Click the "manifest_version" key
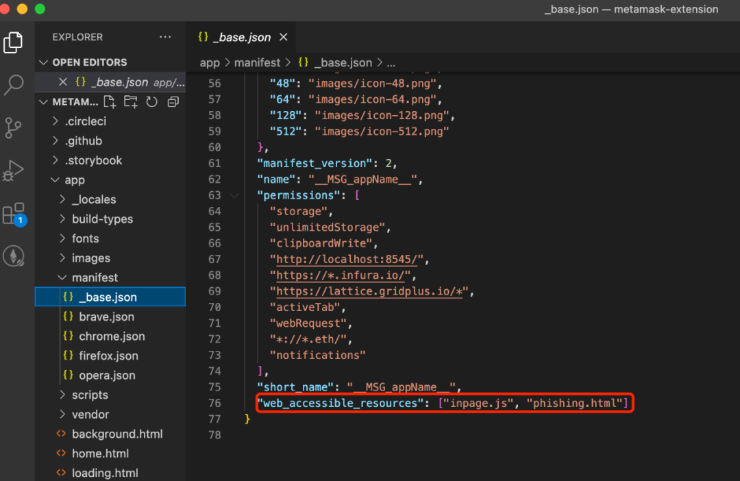The image size is (740, 481). 314,163
